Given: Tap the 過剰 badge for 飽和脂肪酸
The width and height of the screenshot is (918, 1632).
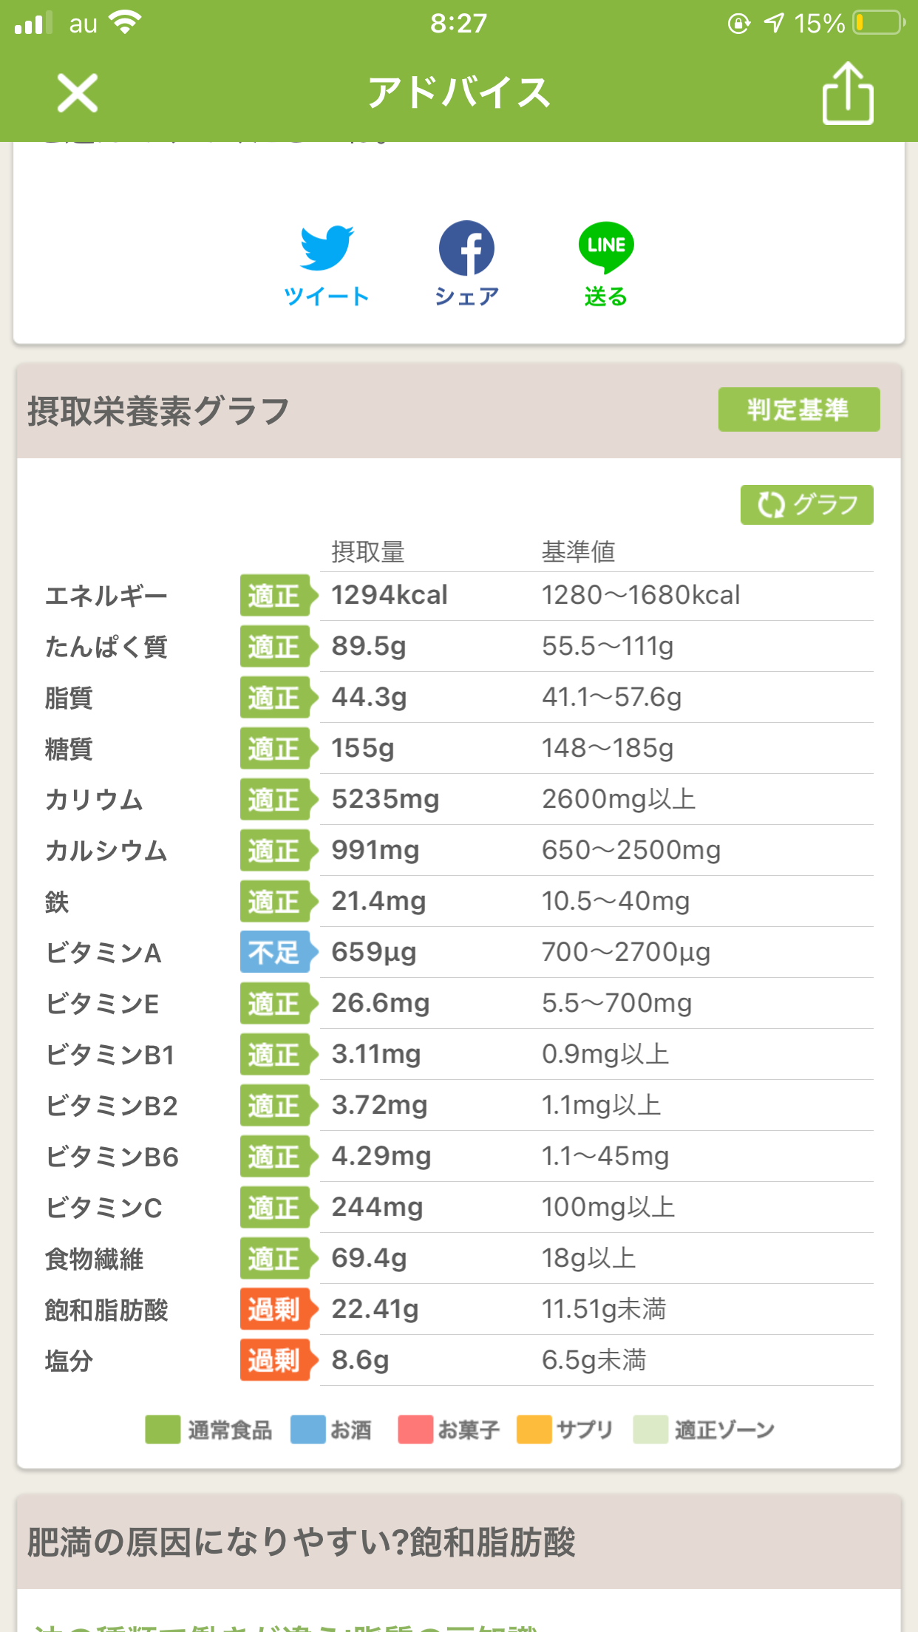Looking at the screenshot, I should click(278, 1309).
